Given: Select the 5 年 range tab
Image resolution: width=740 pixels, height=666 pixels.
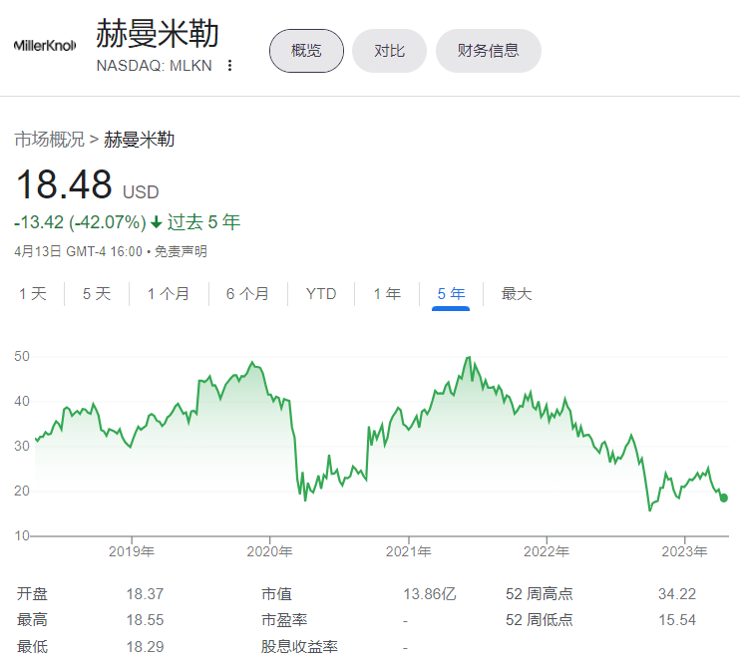Looking at the screenshot, I should tap(451, 294).
